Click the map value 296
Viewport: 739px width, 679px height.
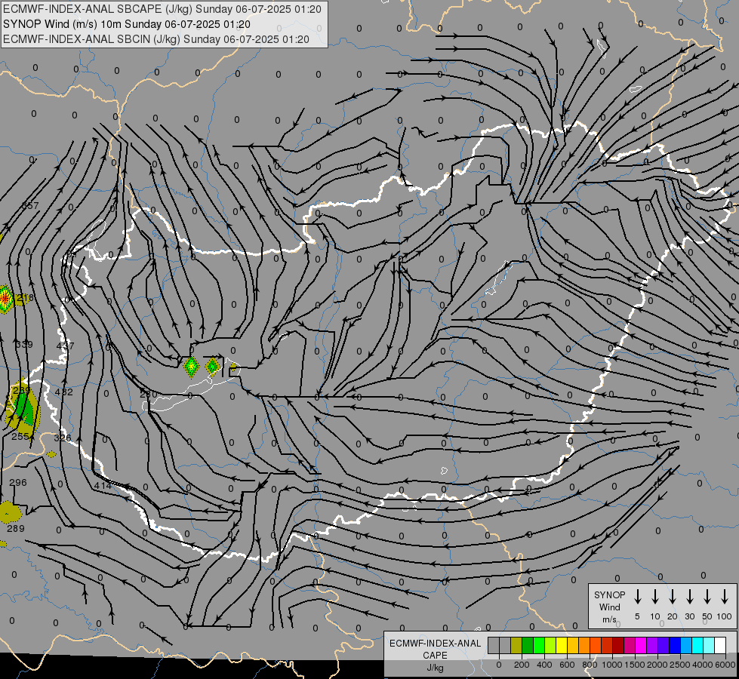pos(18,483)
